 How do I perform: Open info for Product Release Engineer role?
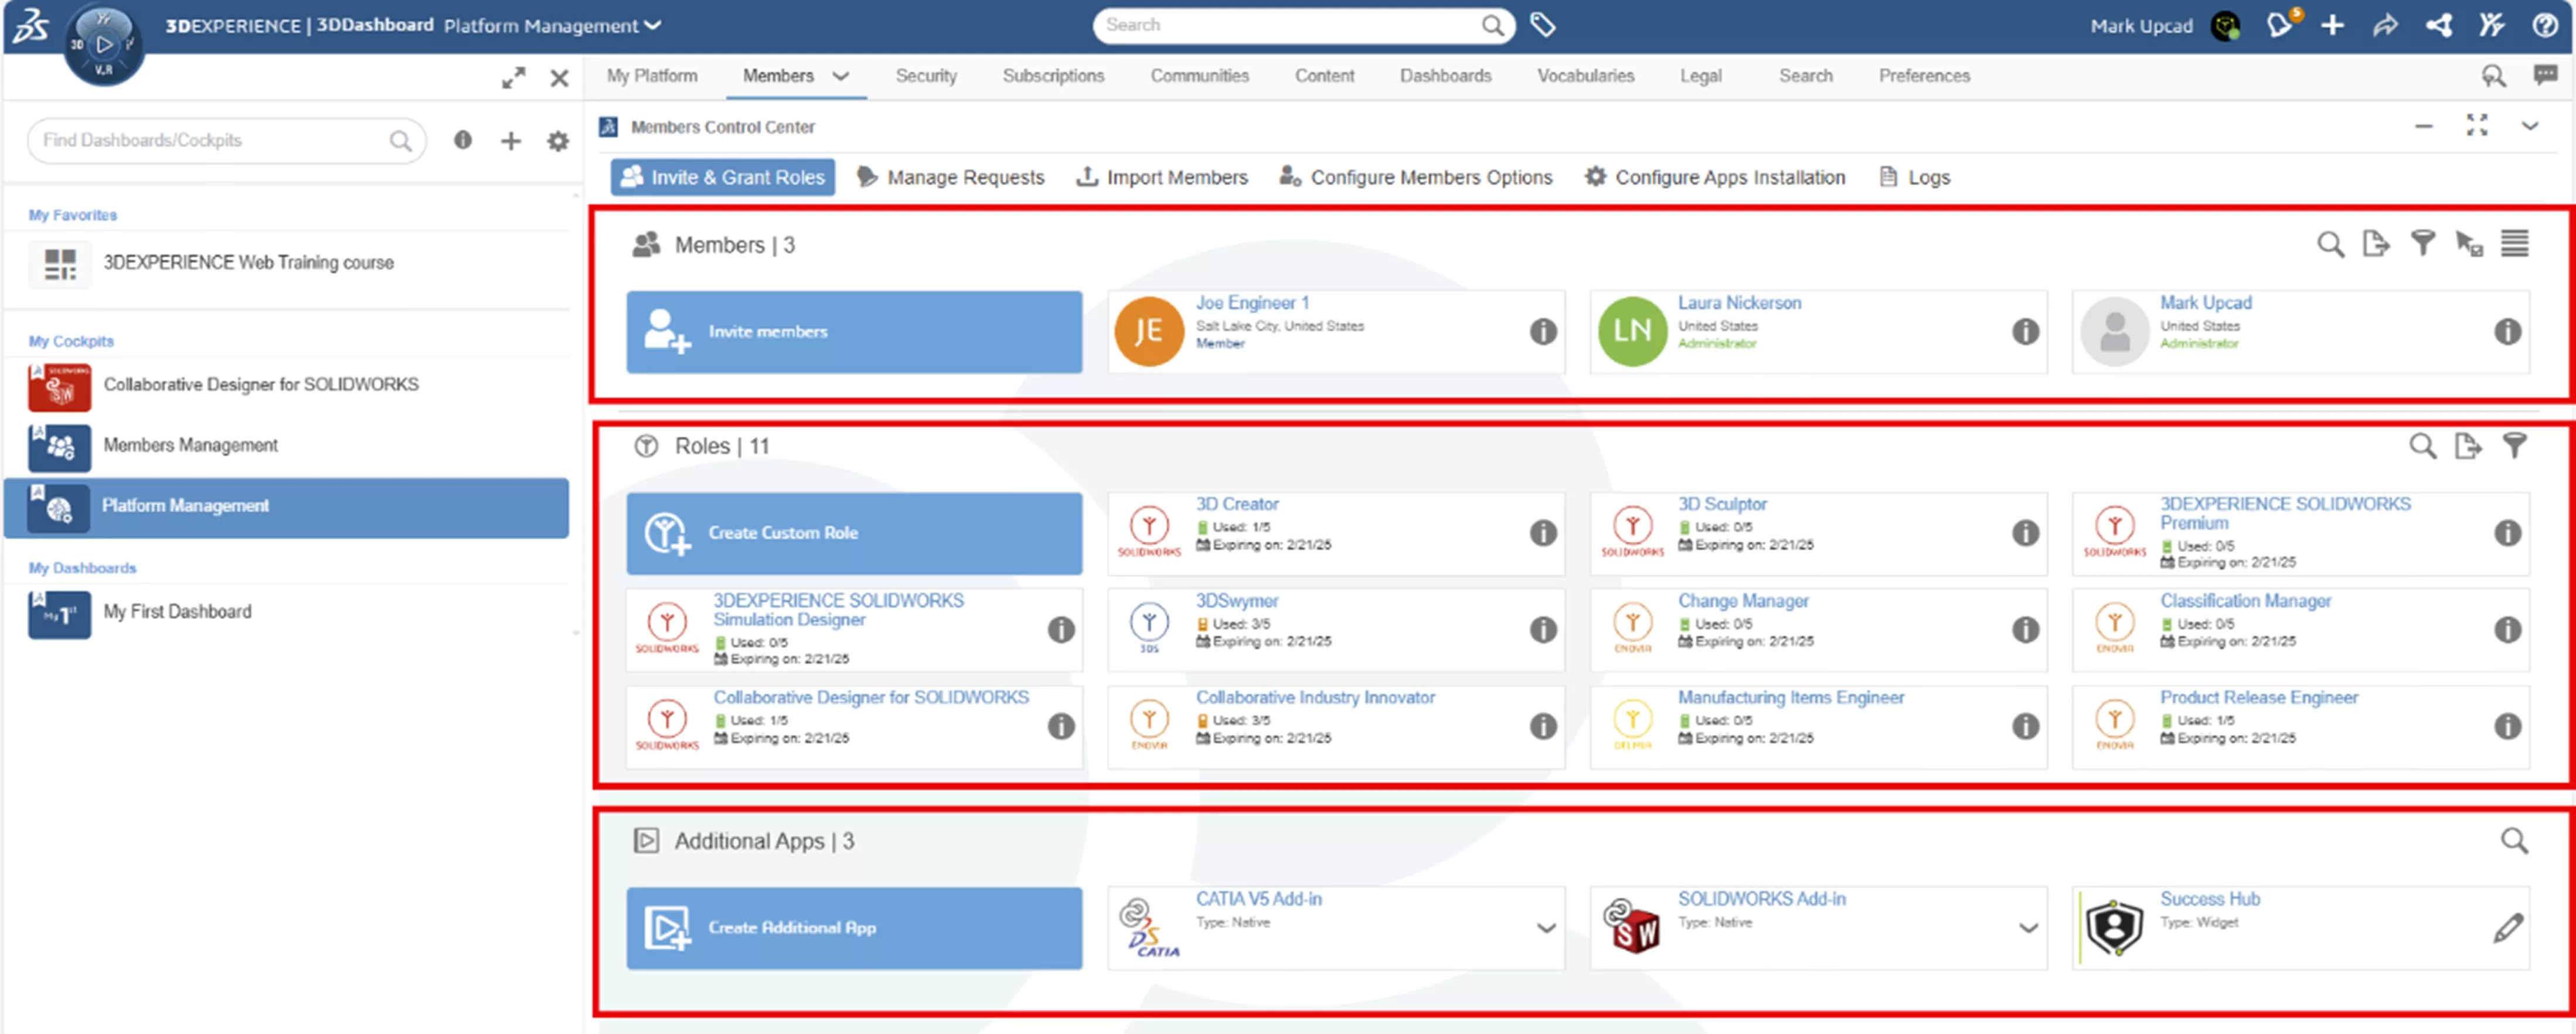coord(2508,727)
